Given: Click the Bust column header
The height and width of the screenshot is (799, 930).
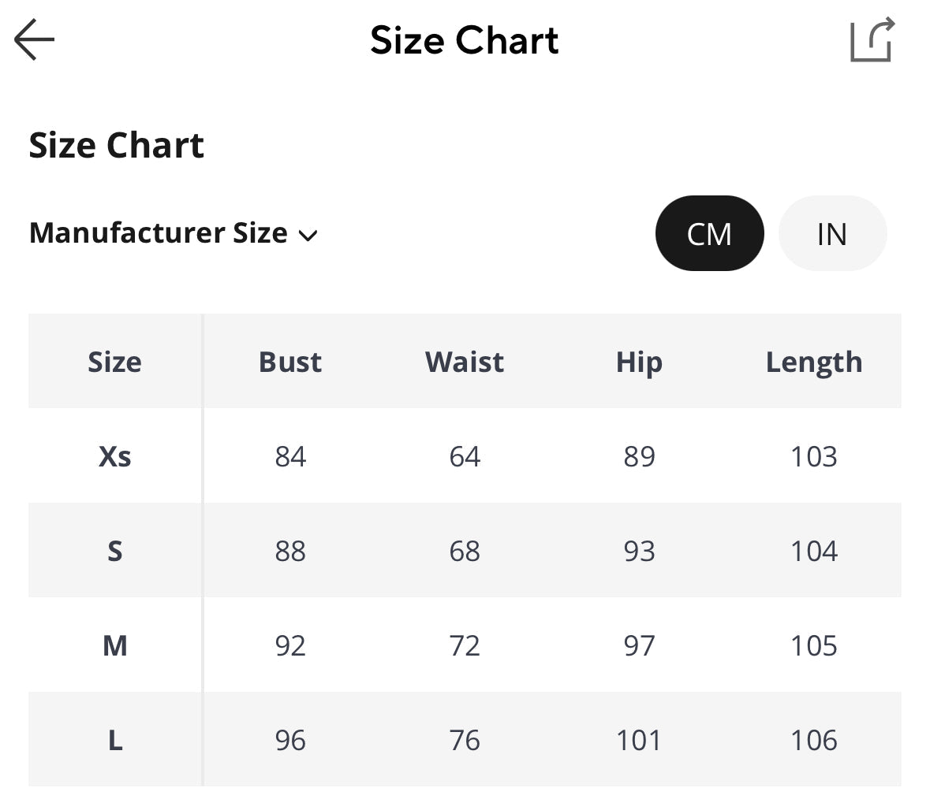Looking at the screenshot, I should tap(290, 362).
